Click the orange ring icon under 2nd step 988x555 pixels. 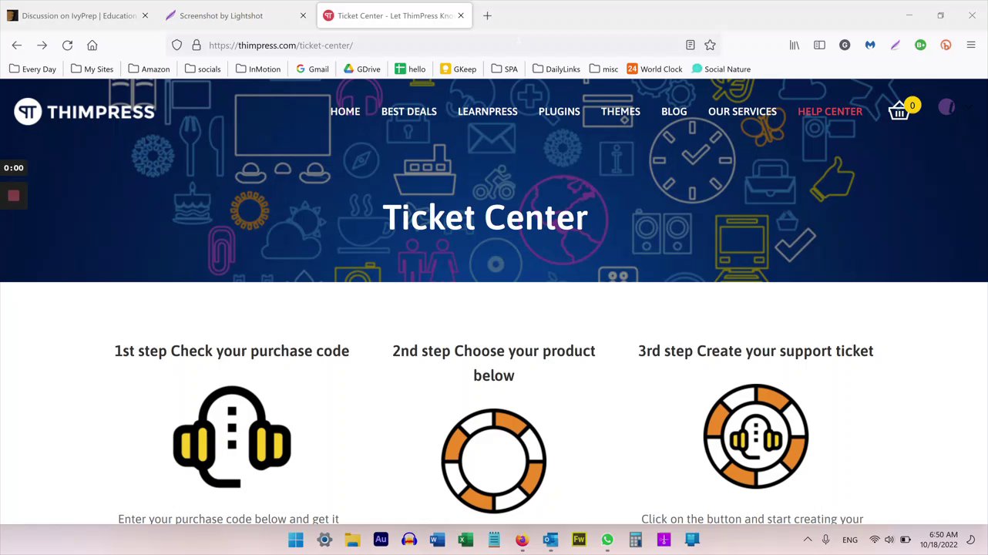click(494, 461)
